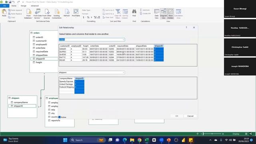Click the Redo arrow icon
This screenshot has height=144, width=256.
[x=18, y=2]
